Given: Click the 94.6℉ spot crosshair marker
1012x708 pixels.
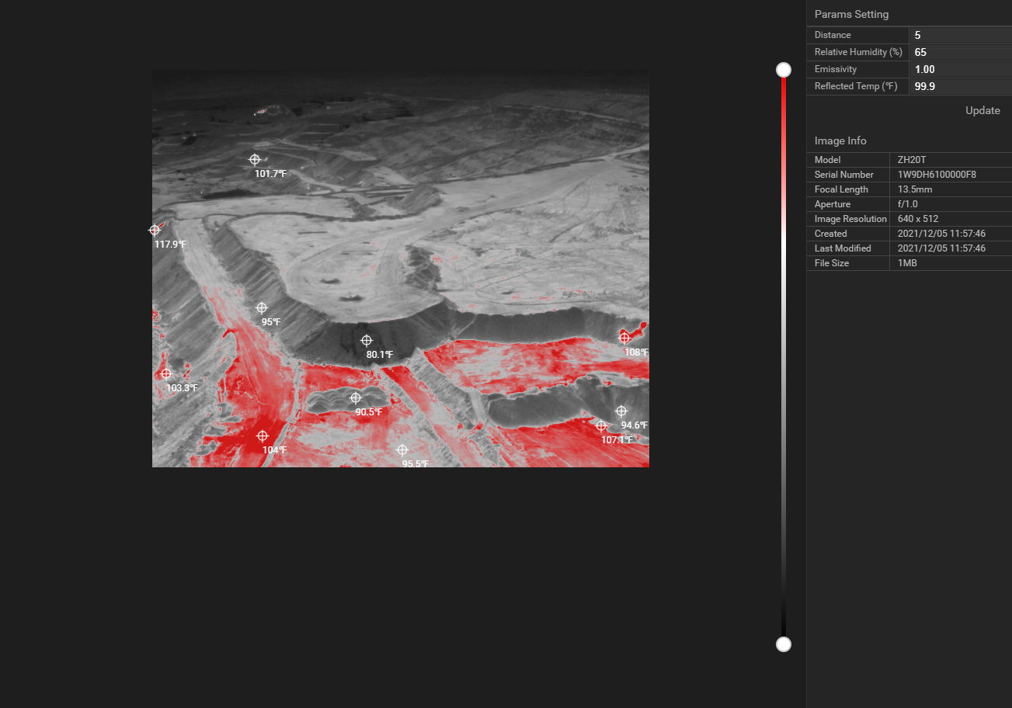Looking at the screenshot, I should coord(621,411).
